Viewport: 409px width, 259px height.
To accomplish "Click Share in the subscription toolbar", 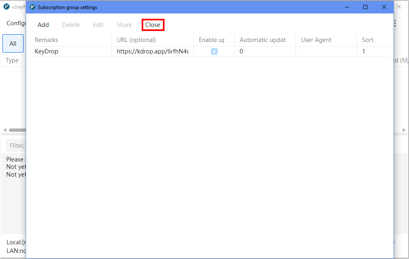I will click(124, 25).
